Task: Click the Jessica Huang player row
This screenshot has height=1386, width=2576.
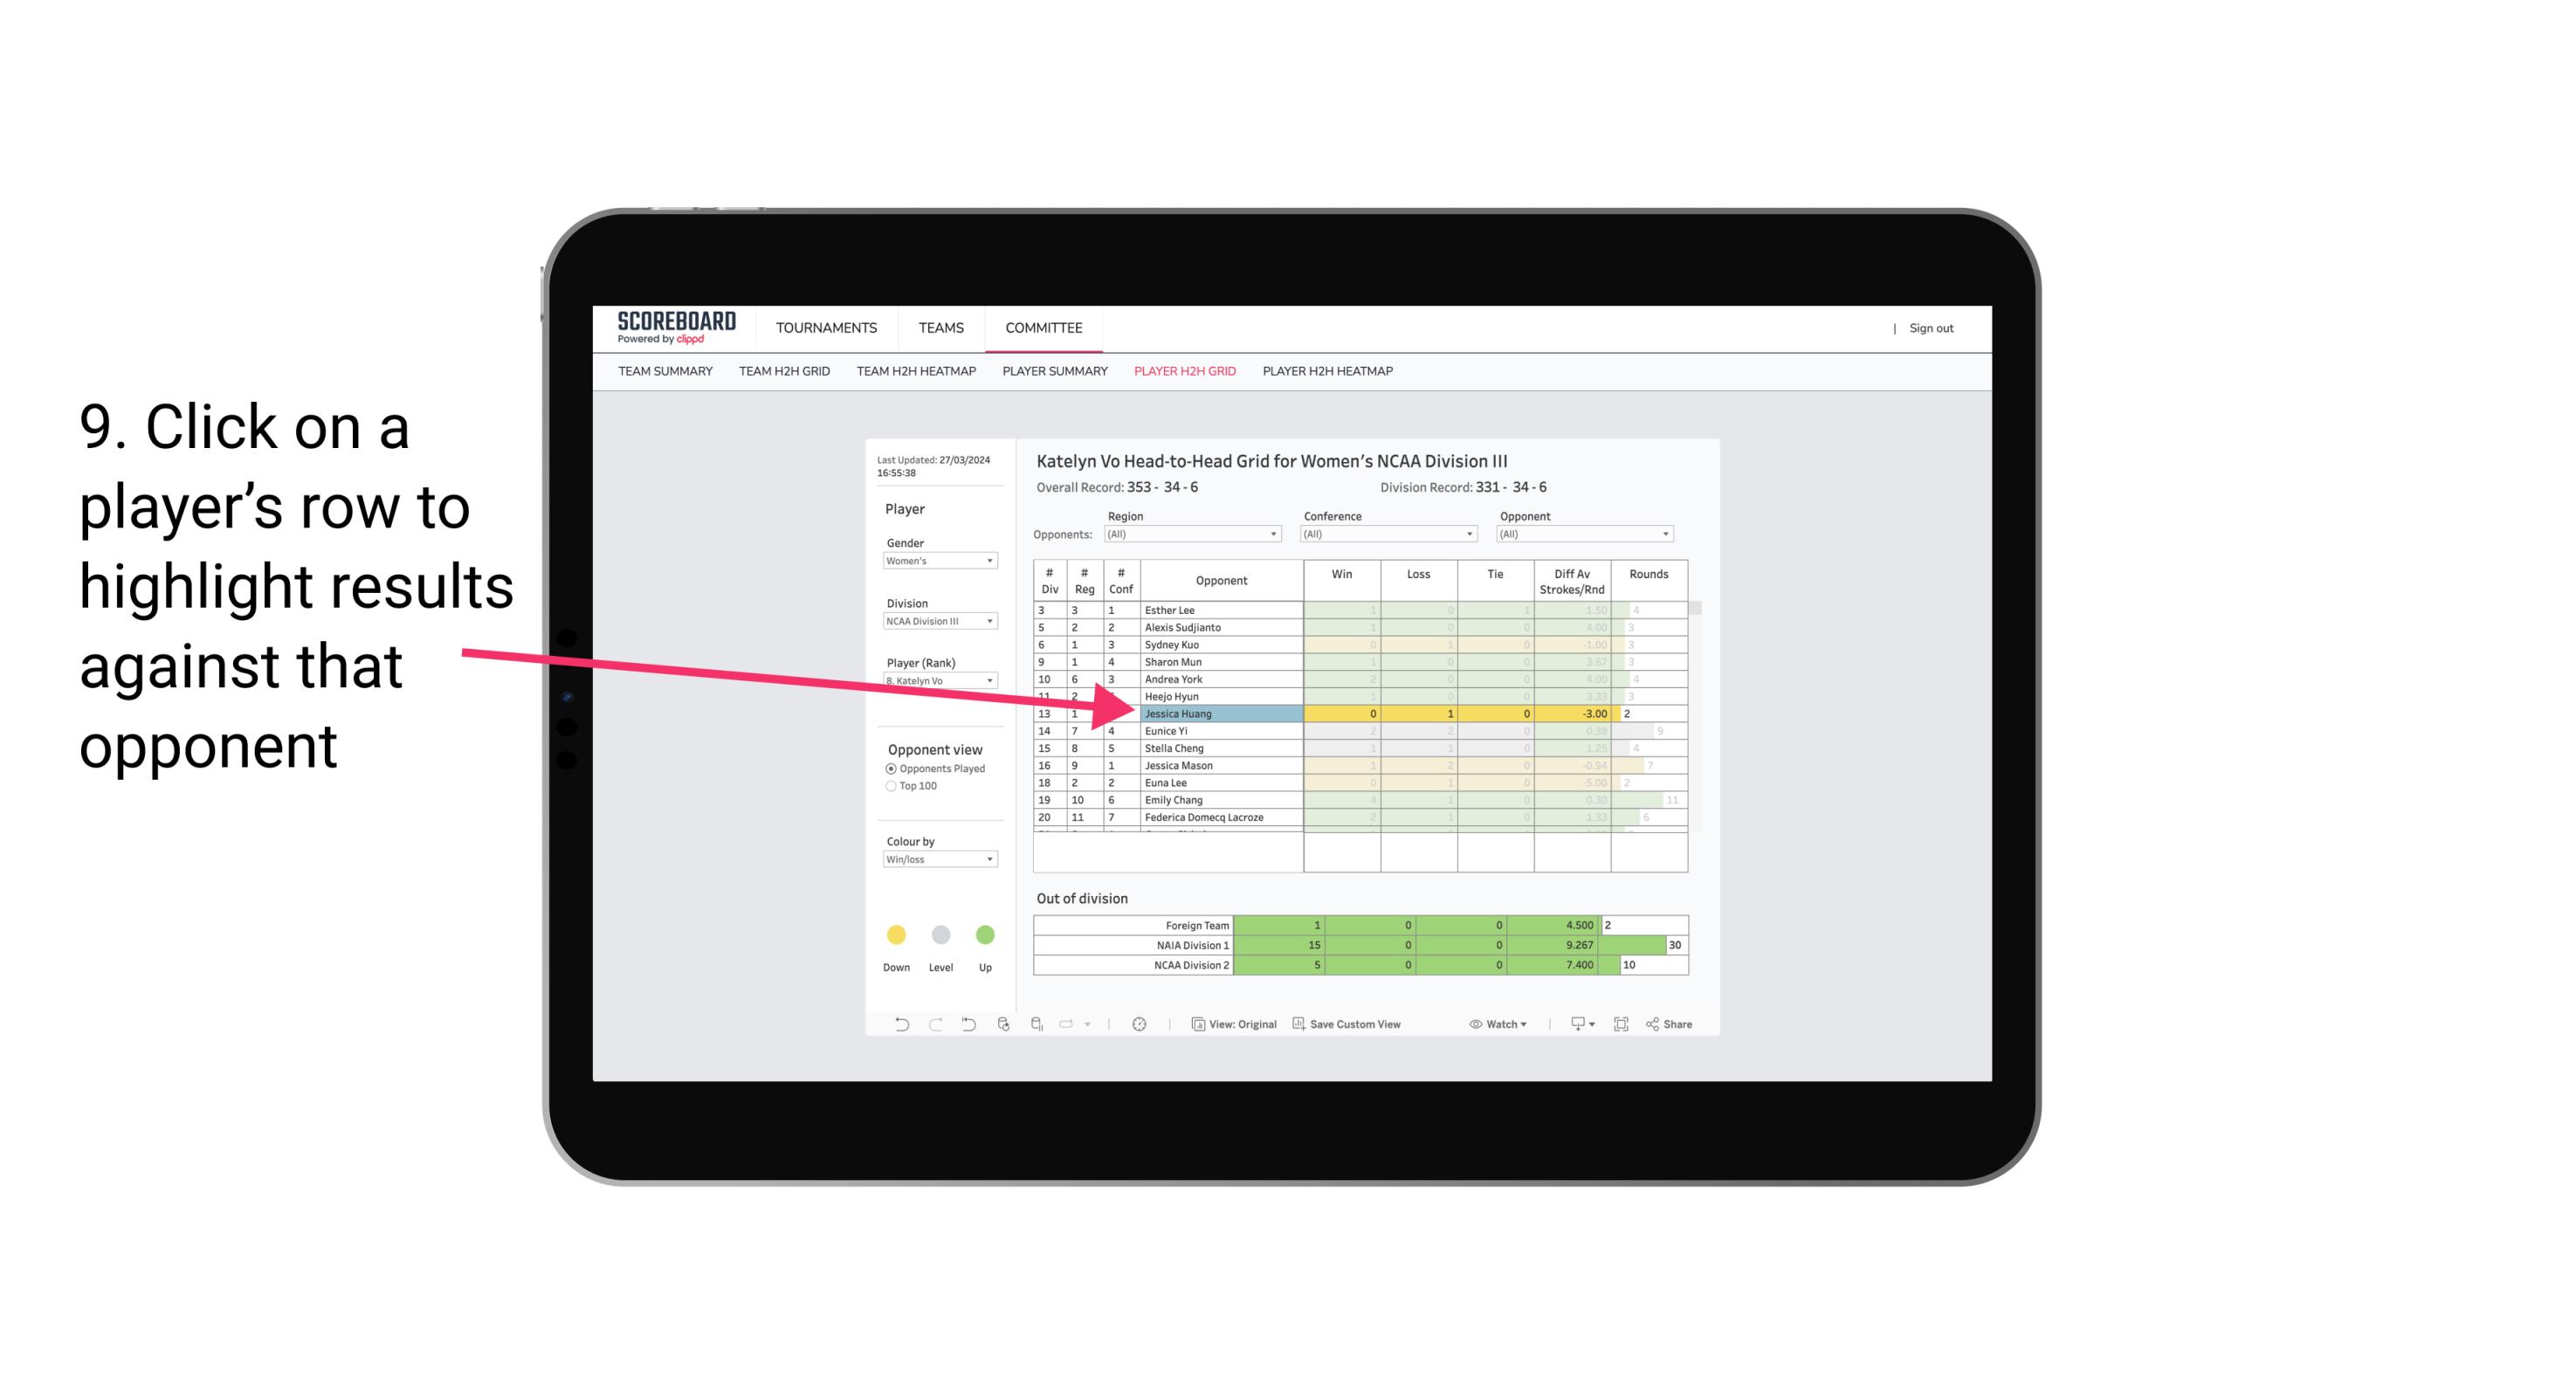Action: (1213, 712)
